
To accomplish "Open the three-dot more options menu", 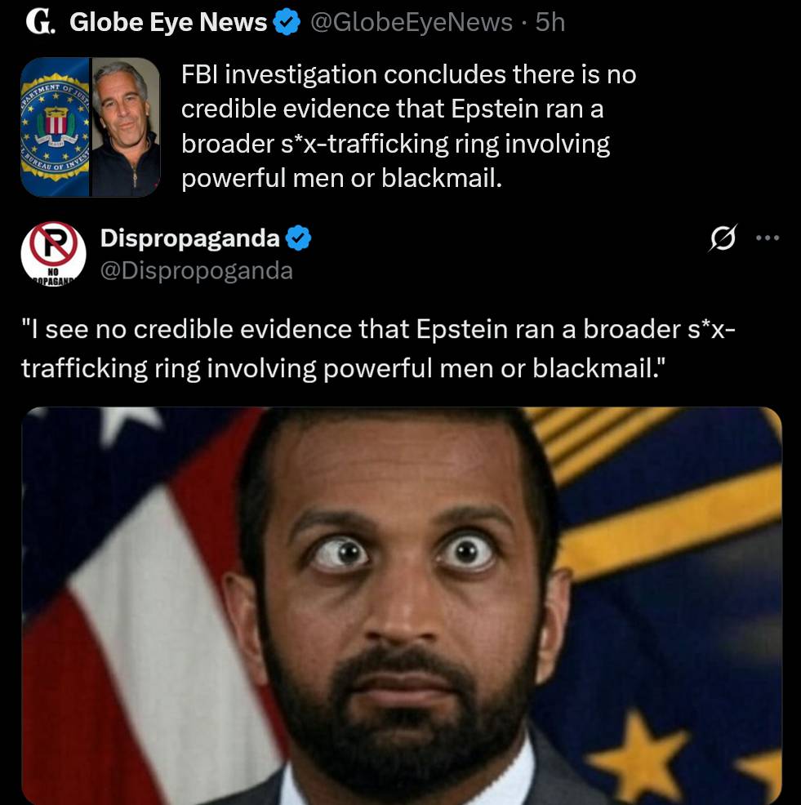I will [768, 238].
